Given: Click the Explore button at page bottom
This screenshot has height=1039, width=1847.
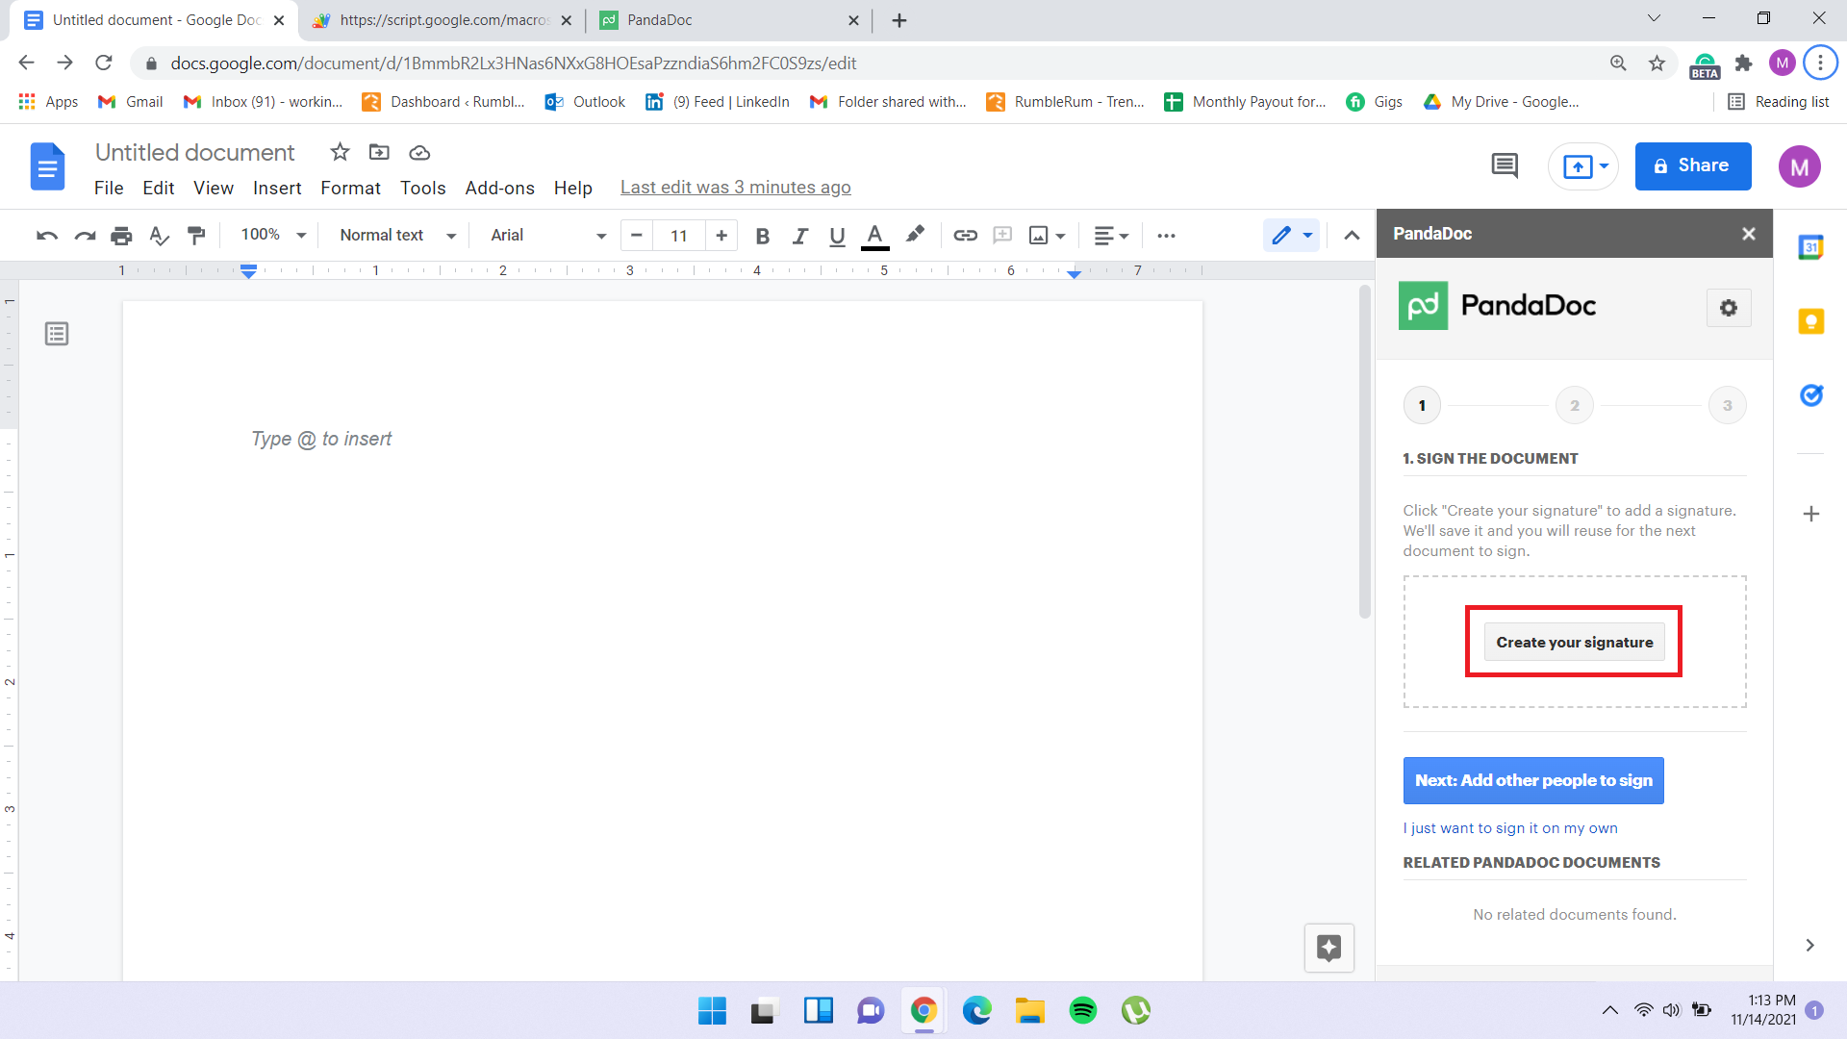Looking at the screenshot, I should [1329, 949].
